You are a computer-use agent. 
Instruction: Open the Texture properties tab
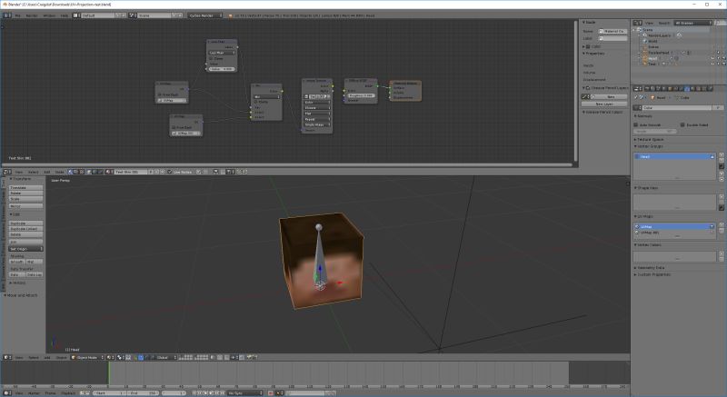click(x=698, y=89)
